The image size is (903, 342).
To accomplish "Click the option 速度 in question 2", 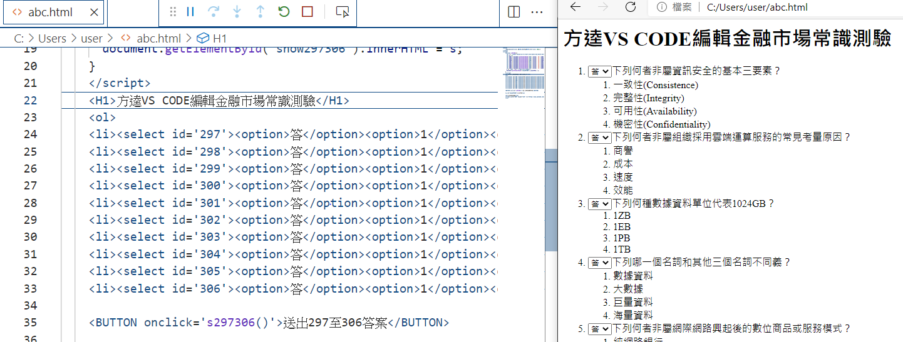I will (x=623, y=177).
